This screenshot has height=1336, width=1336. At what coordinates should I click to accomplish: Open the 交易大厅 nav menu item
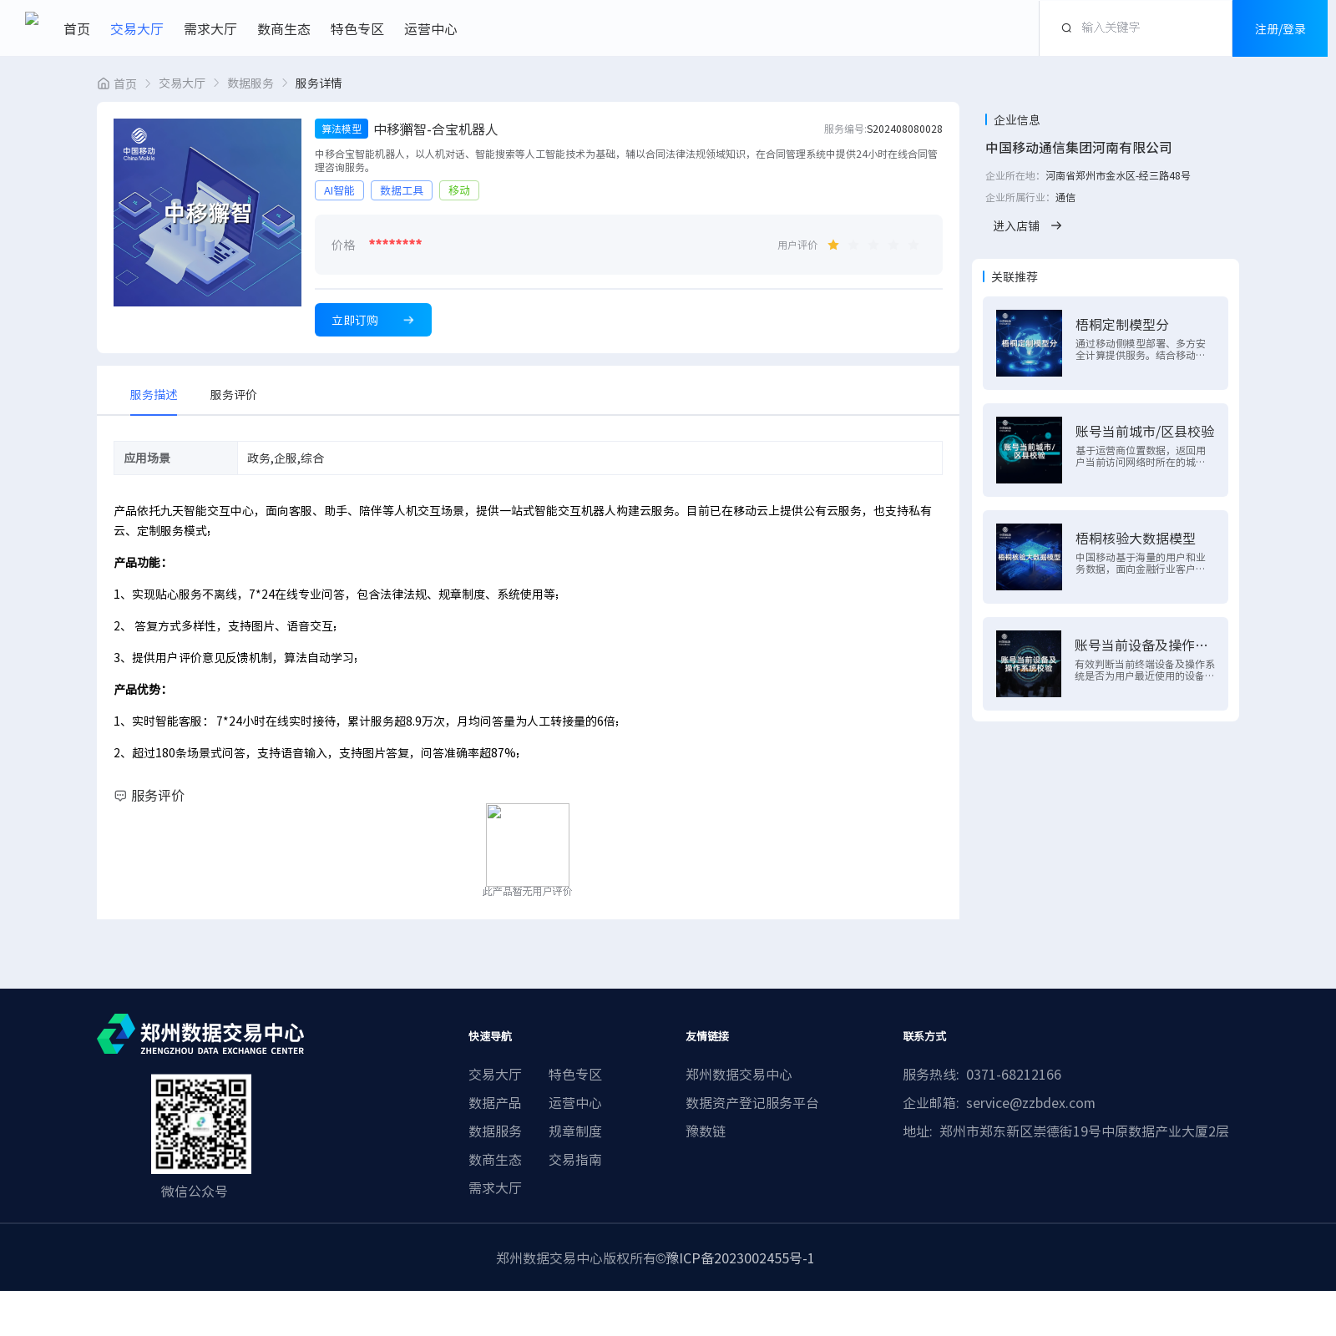click(x=137, y=29)
